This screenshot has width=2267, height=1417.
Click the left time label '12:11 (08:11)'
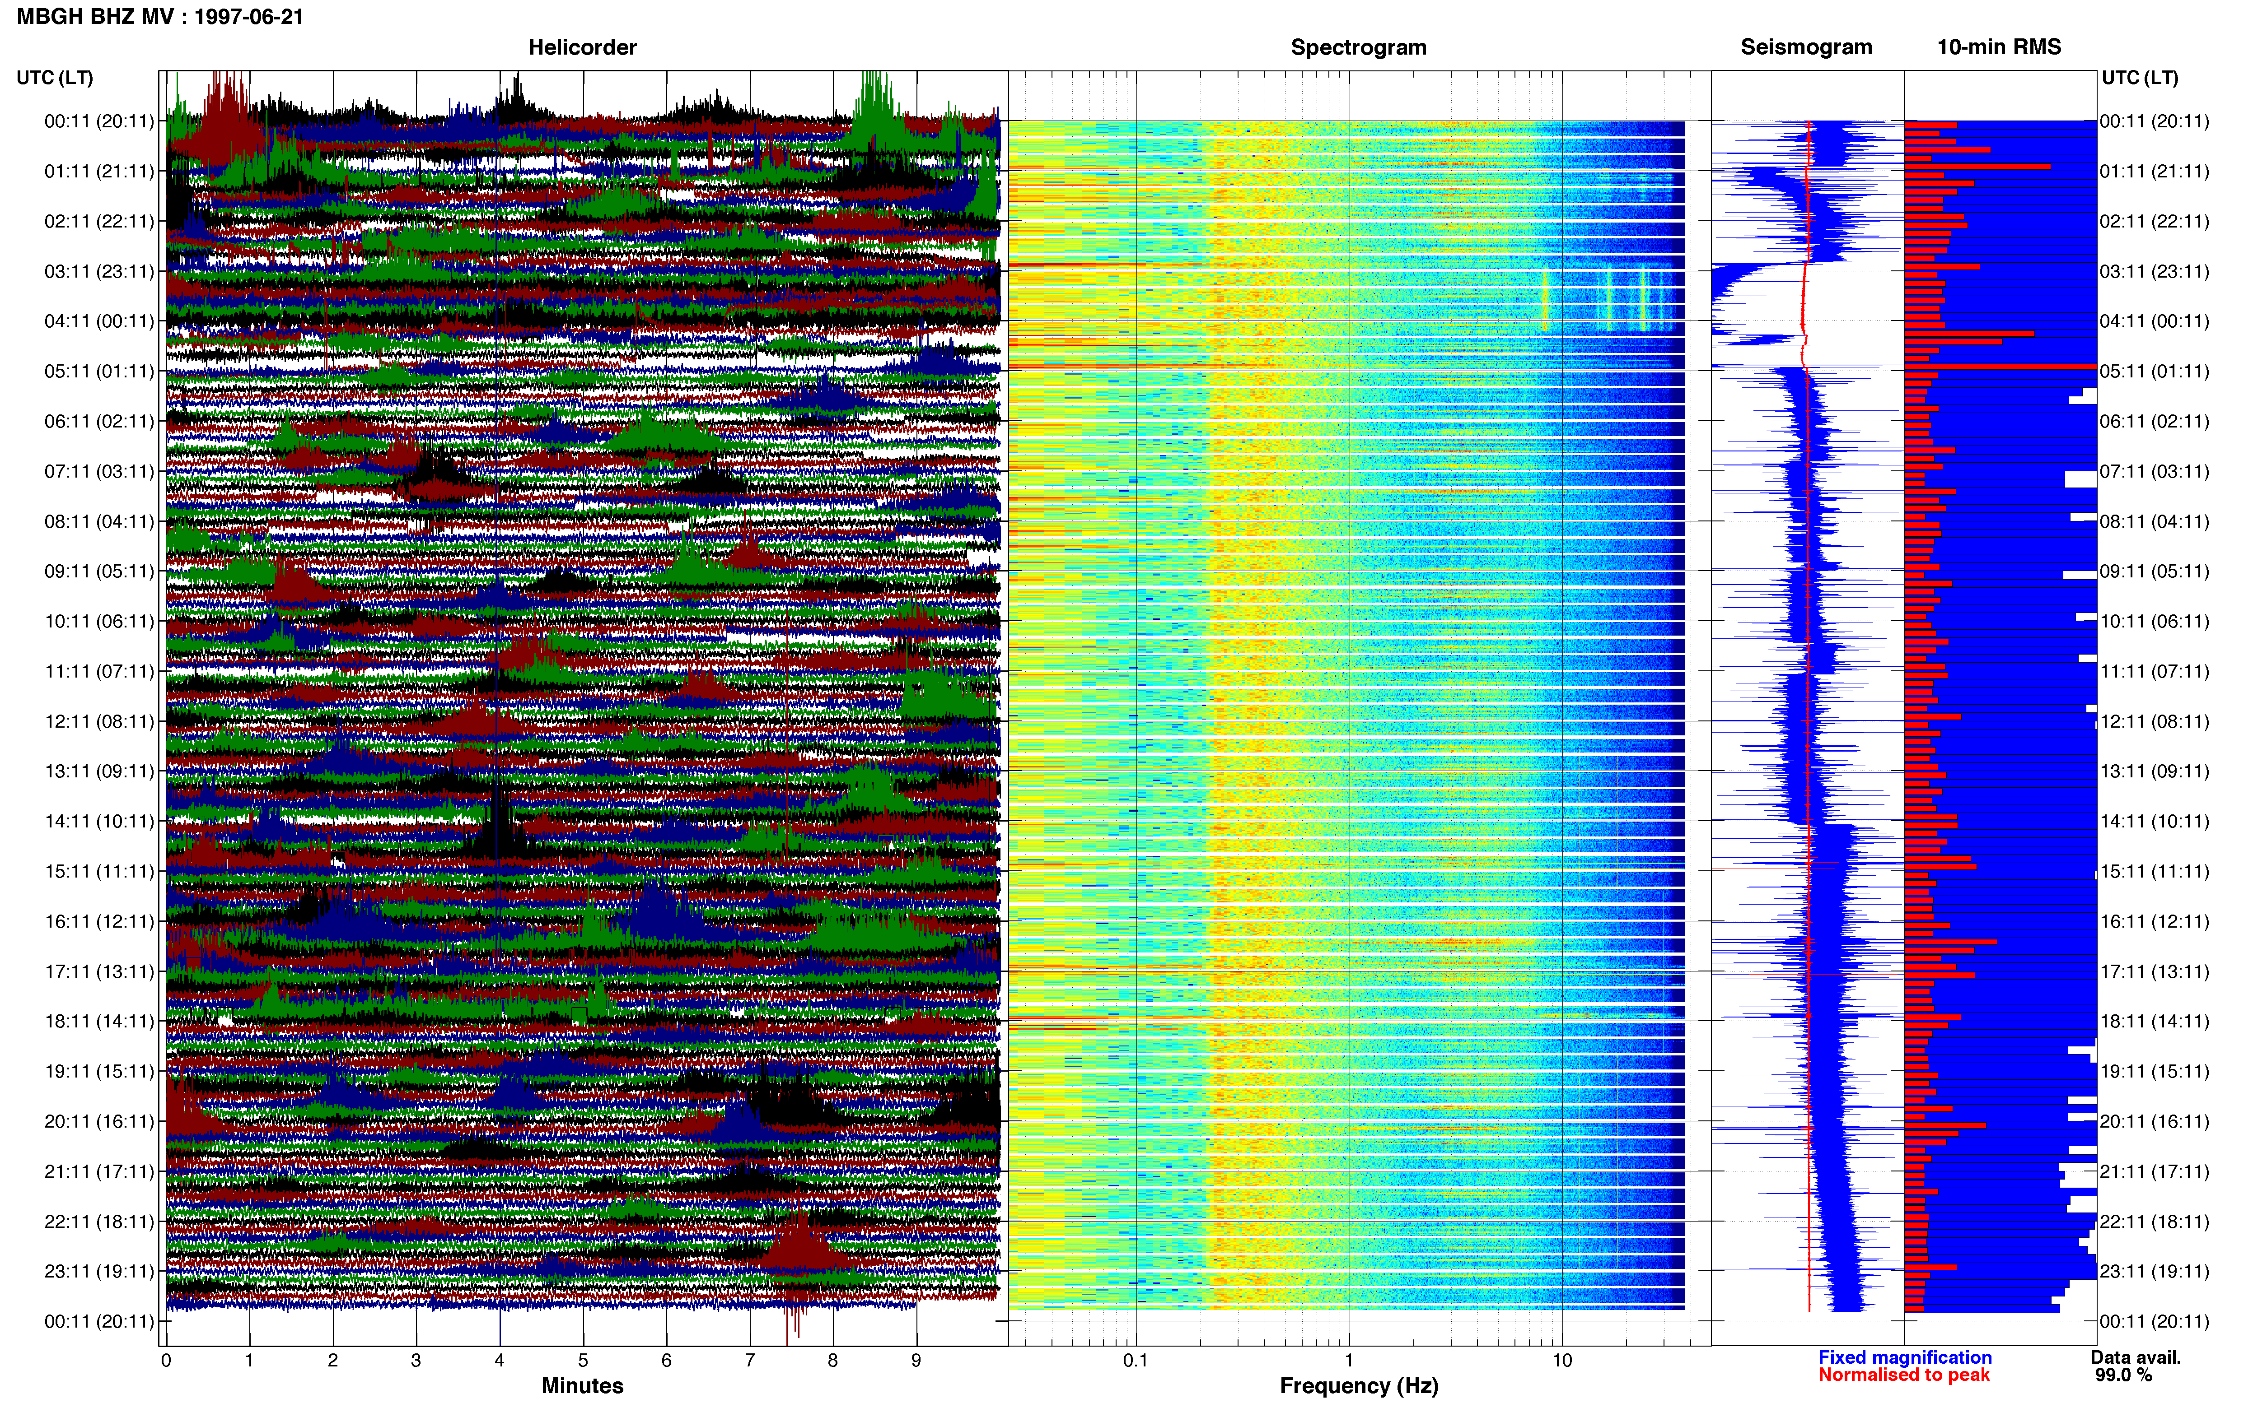pyautogui.click(x=99, y=722)
